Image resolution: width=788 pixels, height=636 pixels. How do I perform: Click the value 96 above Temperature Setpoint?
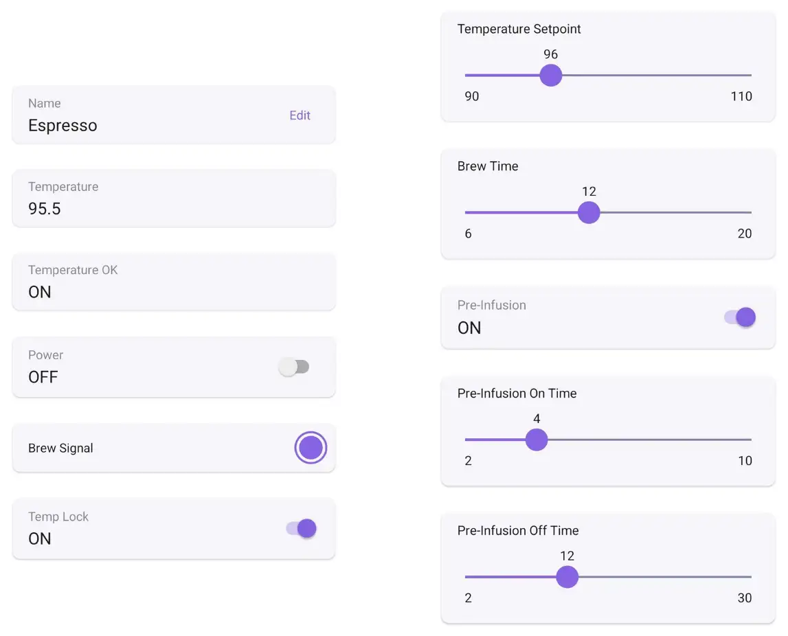pyautogui.click(x=550, y=54)
